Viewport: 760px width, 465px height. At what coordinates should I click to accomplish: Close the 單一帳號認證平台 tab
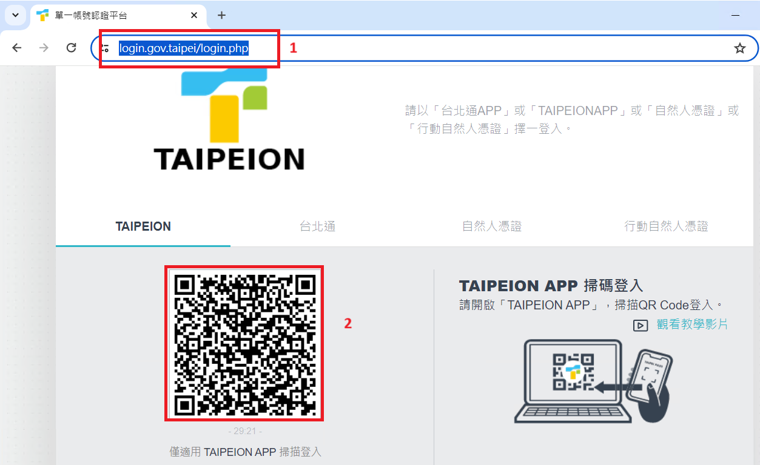tap(194, 15)
